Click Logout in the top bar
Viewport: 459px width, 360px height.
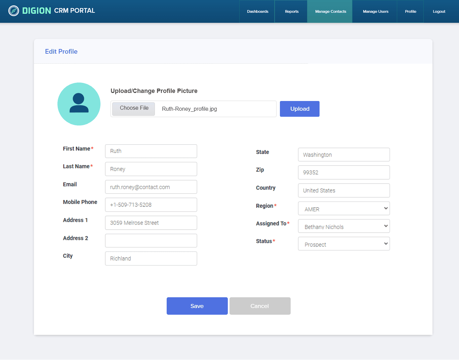[439, 11]
